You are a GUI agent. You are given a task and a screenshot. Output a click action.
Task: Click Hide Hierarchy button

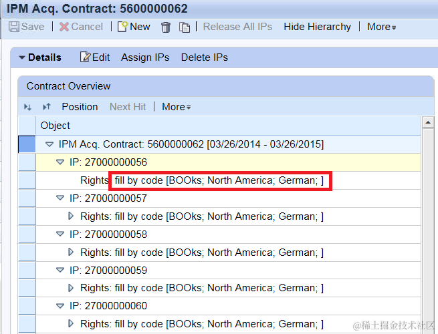(317, 27)
